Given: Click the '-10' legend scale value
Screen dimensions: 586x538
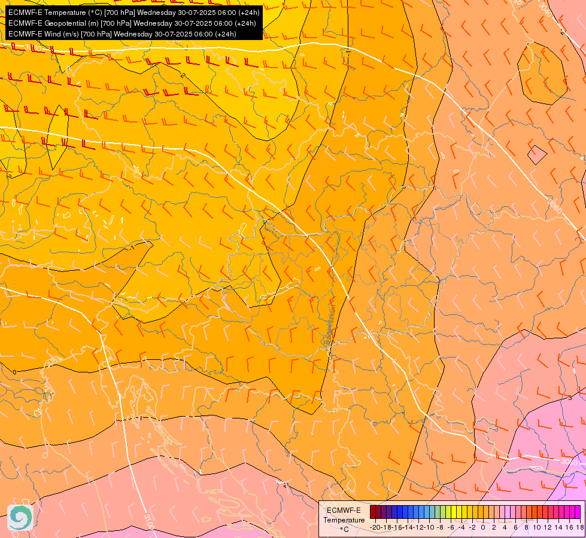Looking at the screenshot, I should coord(429,528).
